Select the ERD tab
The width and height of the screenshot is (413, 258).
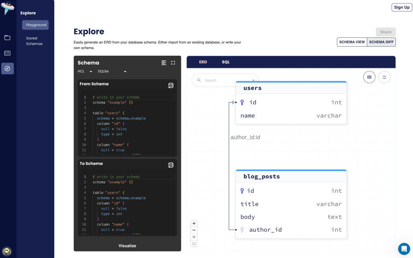pos(203,62)
